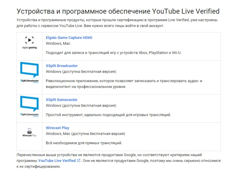
Task: Click the 'Wirecast Play' caption under logo
Action: point(29,135)
